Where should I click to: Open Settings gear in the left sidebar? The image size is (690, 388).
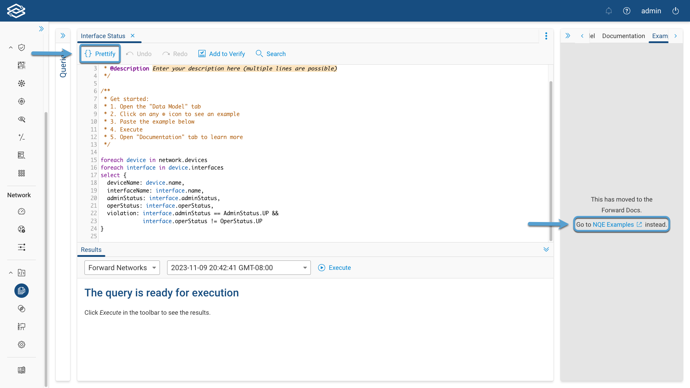coord(22,344)
